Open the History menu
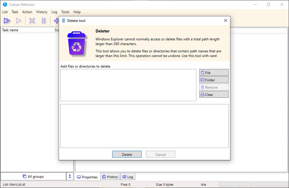This screenshot has height=188, width=289. [42, 12]
